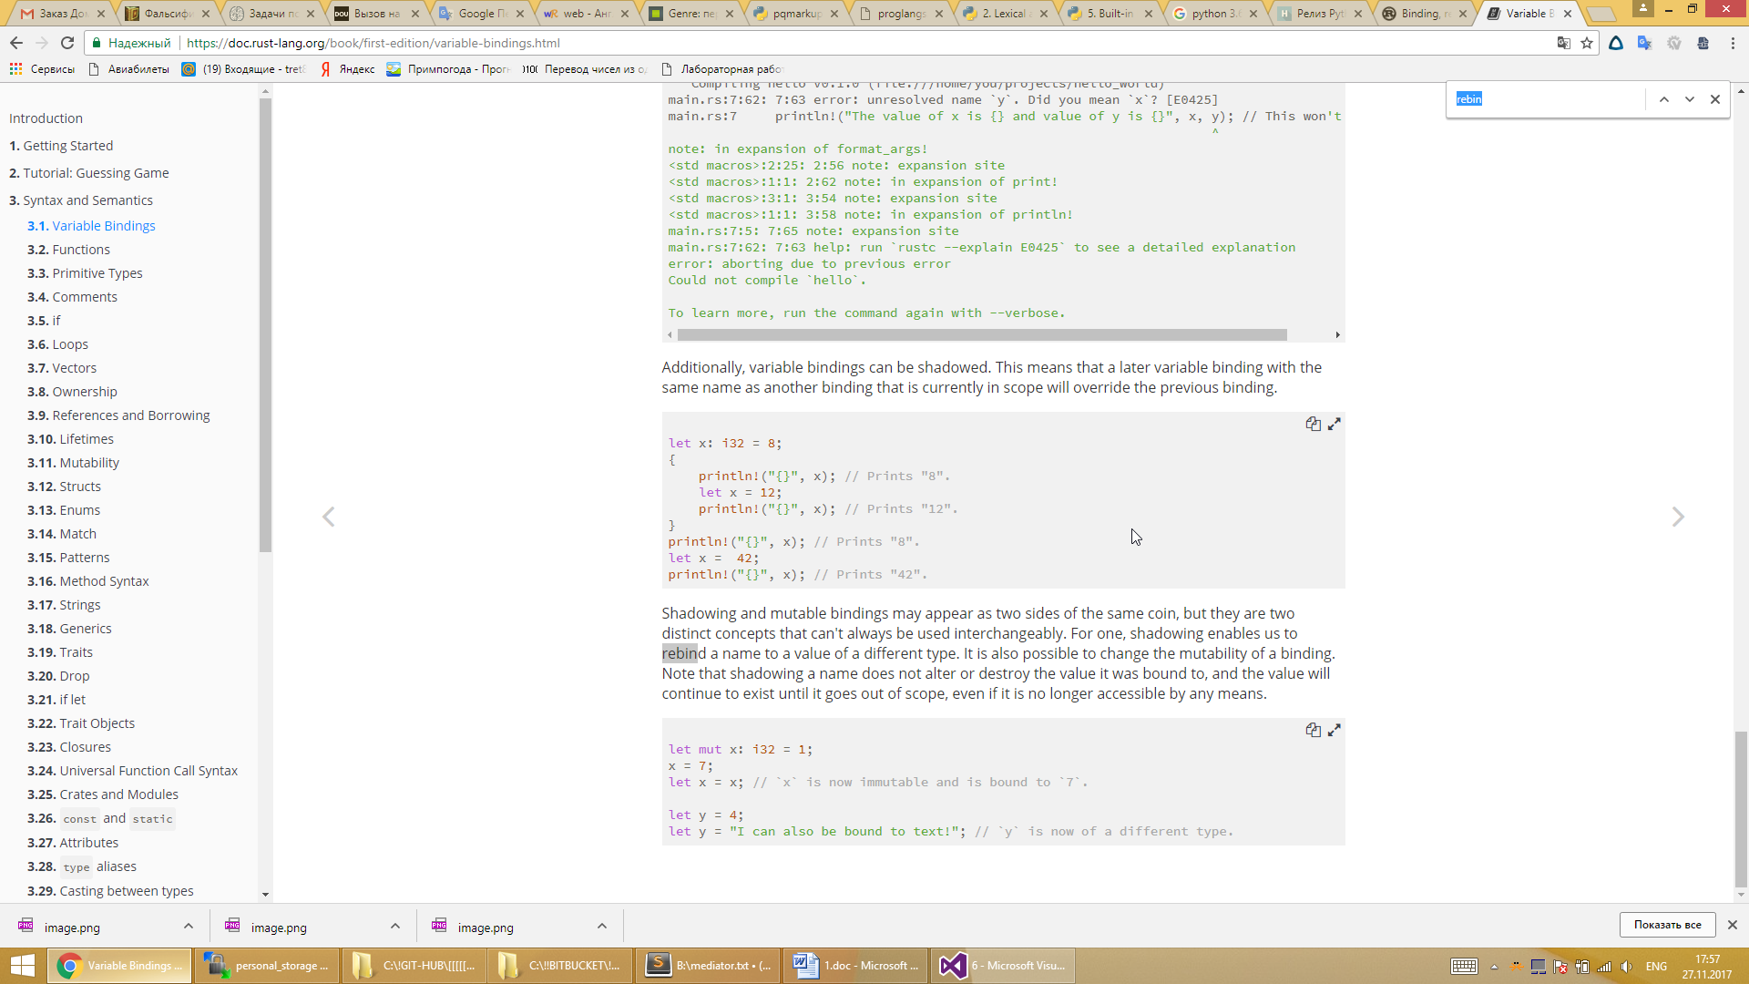Go to next chapter using right arrow
This screenshot has height=984, width=1749.
1678,518
